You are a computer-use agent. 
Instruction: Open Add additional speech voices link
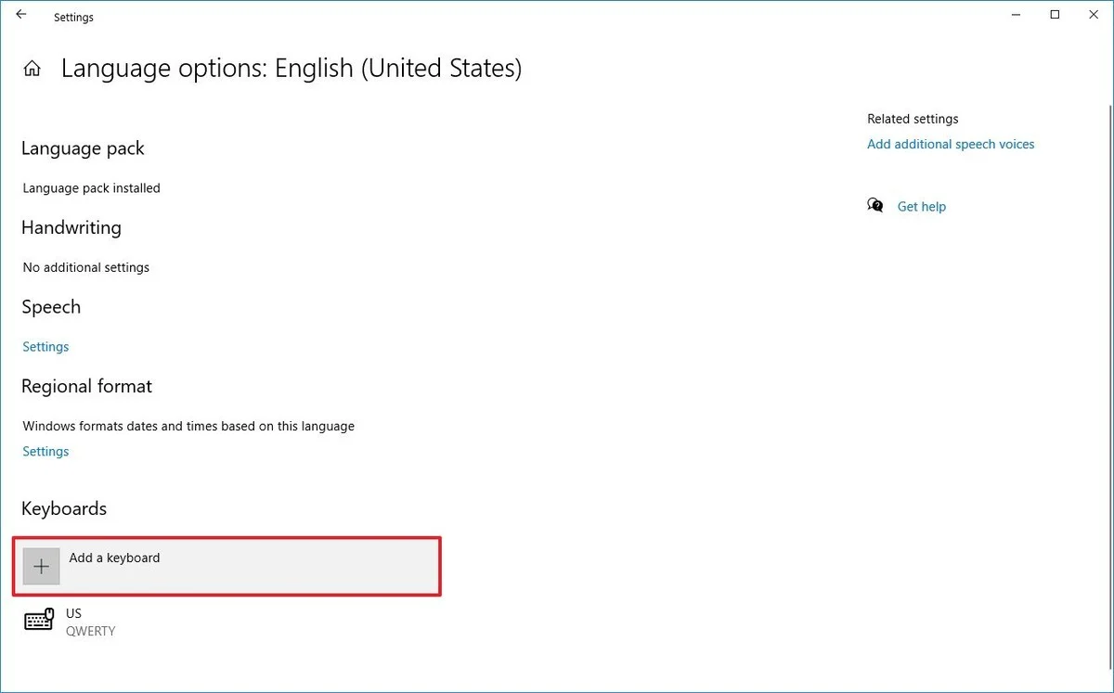pyautogui.click(x=951, y=145)
